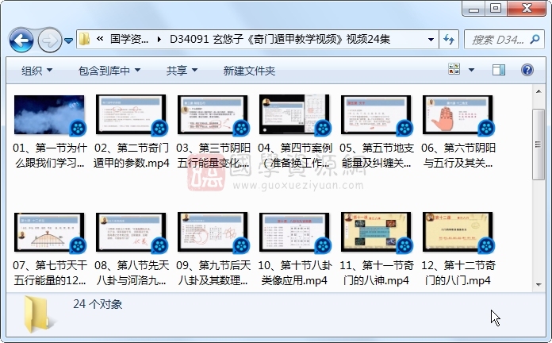
Task: Select video thumbnail 08、第八节先天八卦与河洛九
Action: tap(132, 233)
